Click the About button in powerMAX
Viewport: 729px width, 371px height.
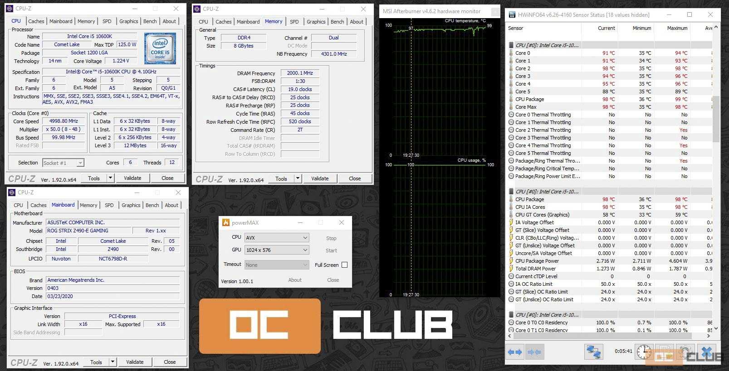295,280
